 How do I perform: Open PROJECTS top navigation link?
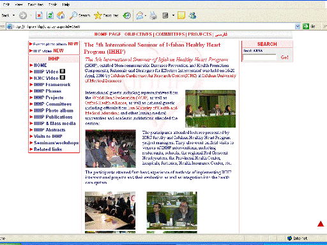point(200,34)
